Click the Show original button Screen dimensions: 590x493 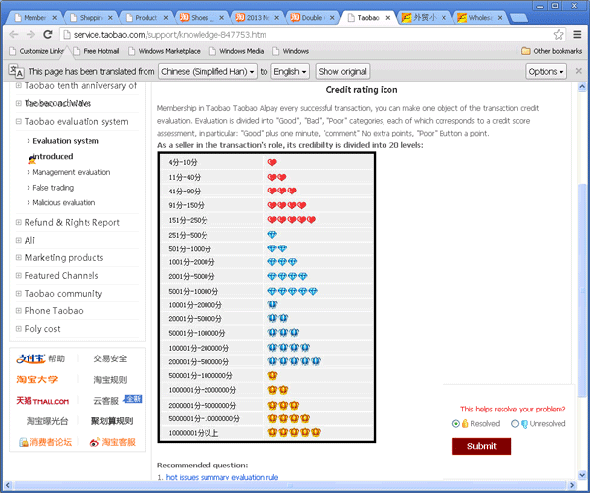342,72
